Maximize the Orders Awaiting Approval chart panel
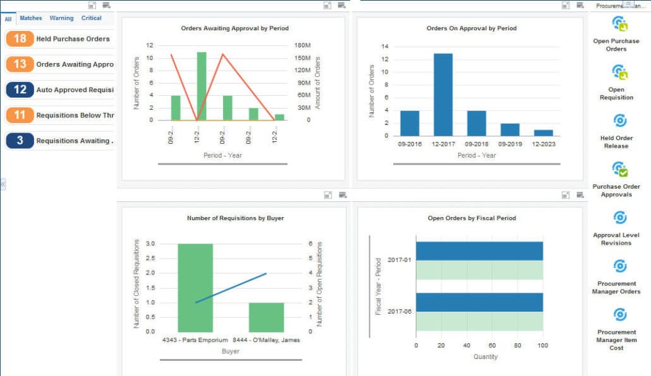 tap(327, 5)
